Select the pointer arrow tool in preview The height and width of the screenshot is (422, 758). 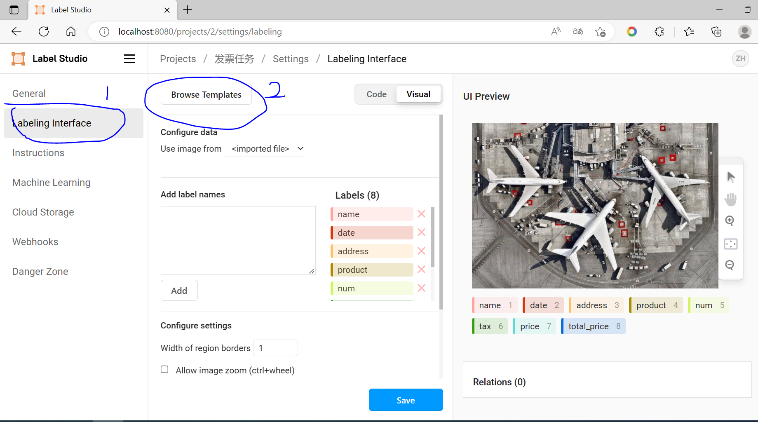coord(731,177)
